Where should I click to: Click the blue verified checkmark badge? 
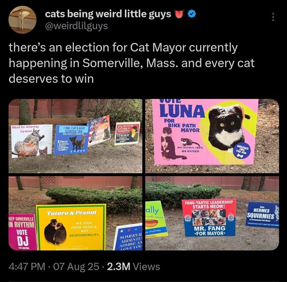[x=192, y=14]
